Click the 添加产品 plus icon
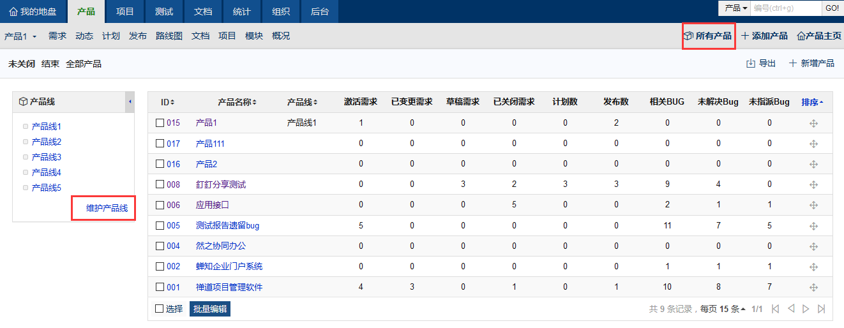Viewport: 844px width, 328px height. click(744, 36)
